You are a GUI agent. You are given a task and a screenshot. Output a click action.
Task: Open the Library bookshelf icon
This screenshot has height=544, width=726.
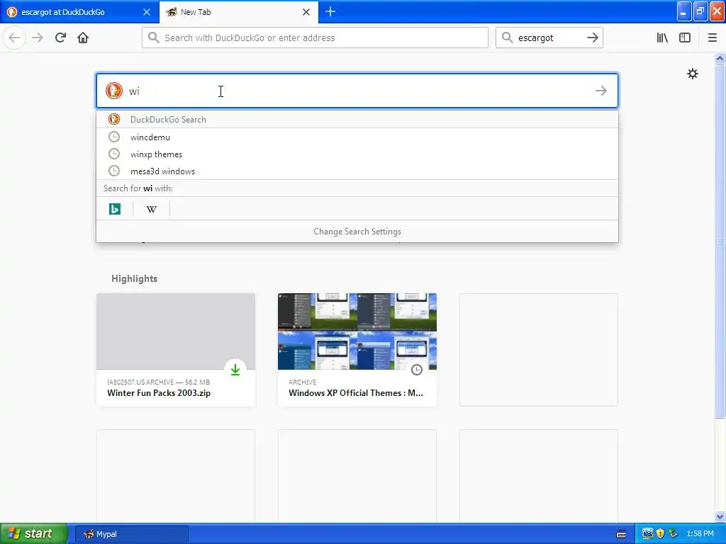662,38
